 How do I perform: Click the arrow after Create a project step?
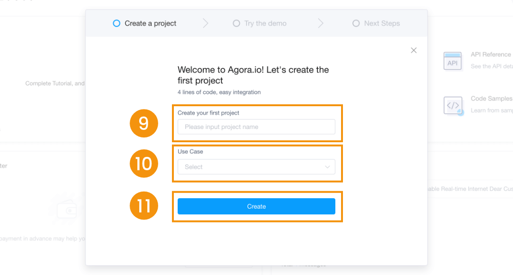(205, 23)
